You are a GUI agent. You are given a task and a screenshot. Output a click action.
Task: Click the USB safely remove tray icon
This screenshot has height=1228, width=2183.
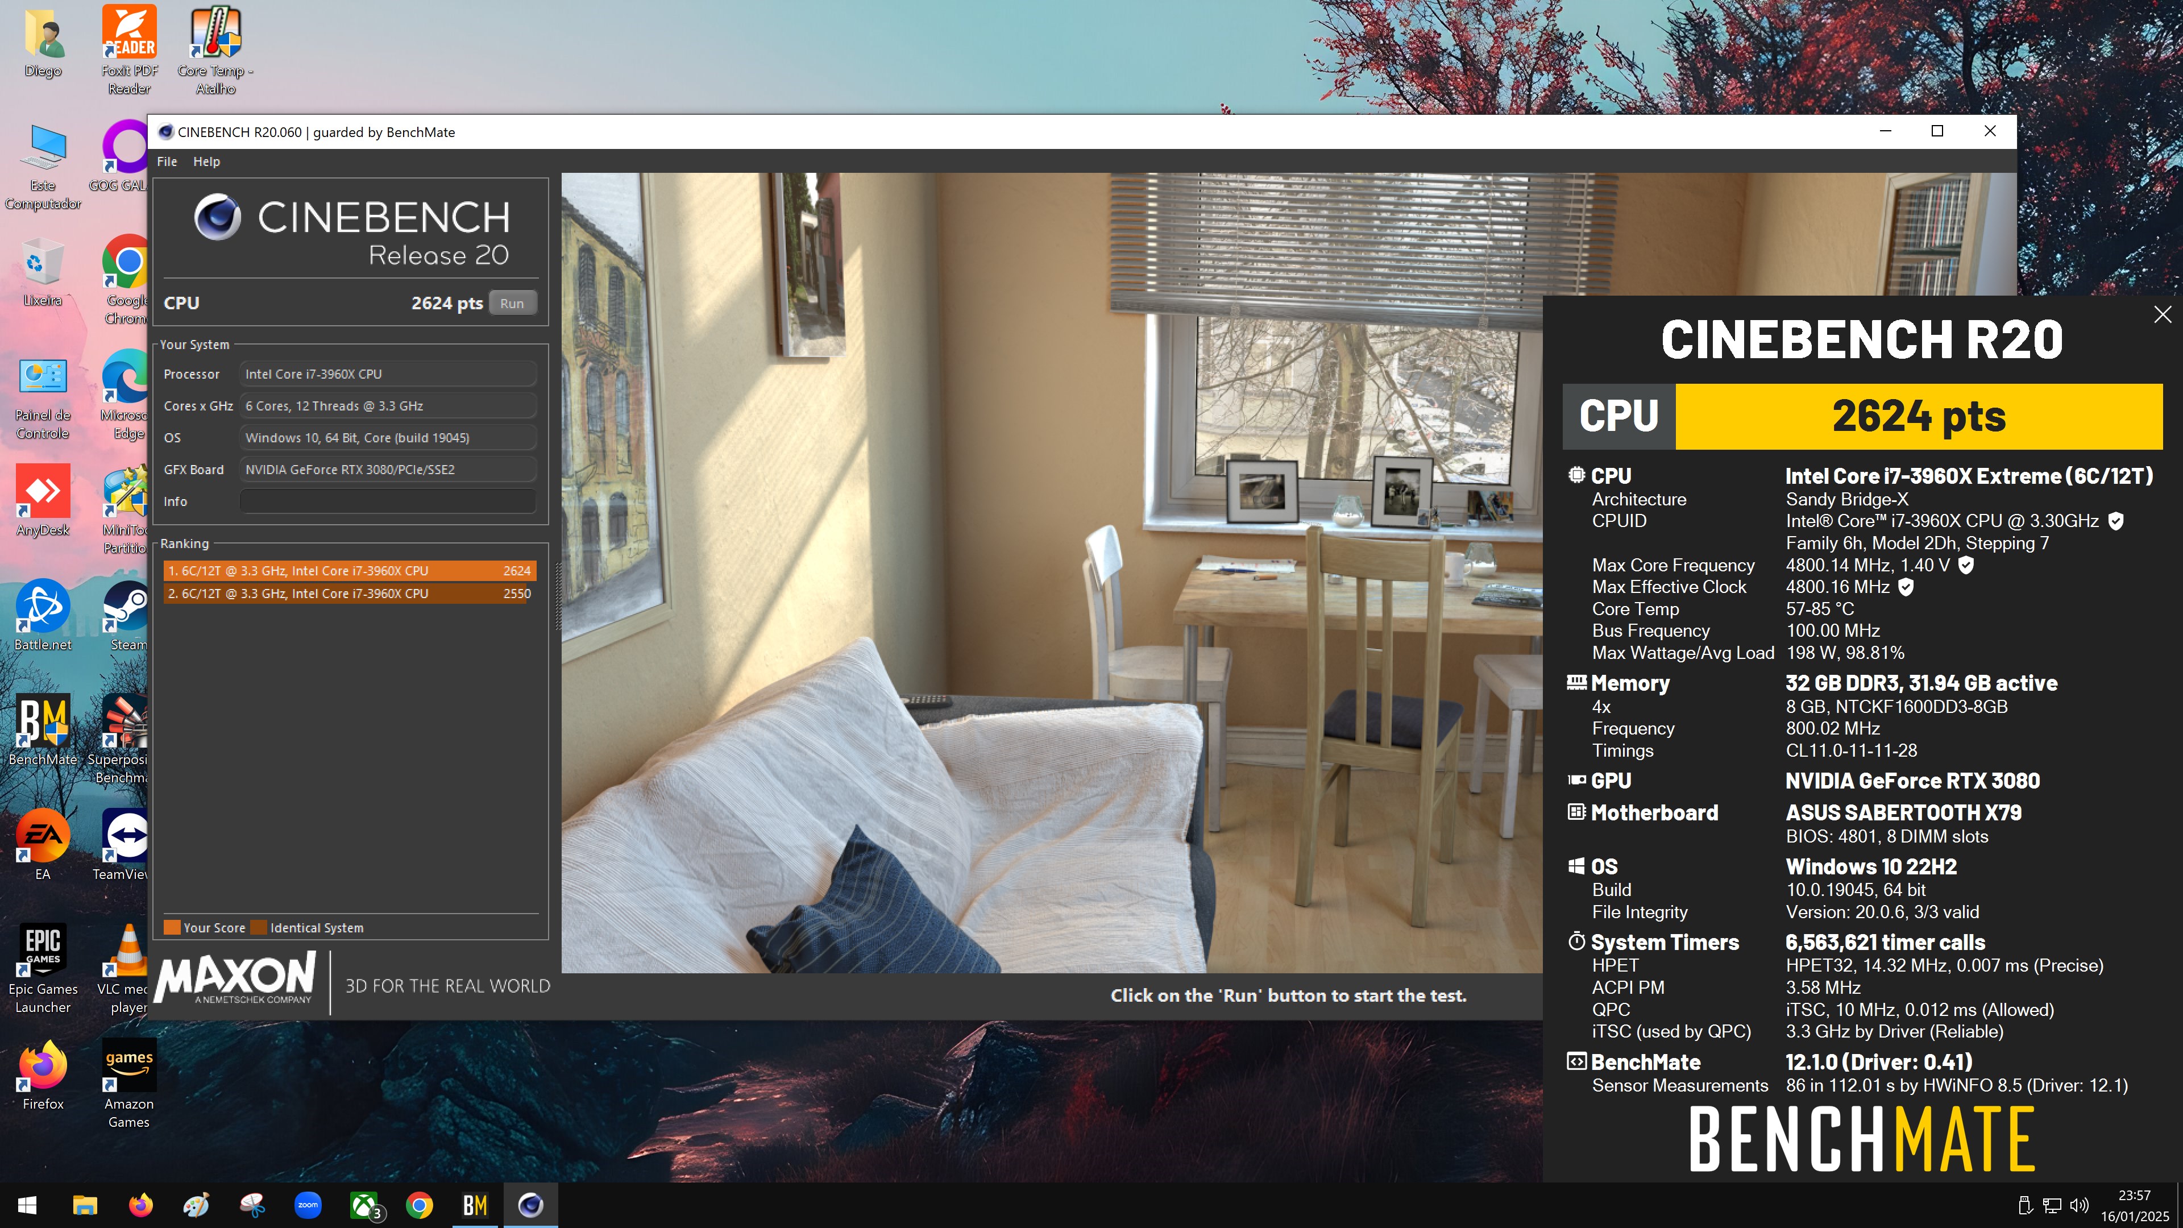2026,1205
